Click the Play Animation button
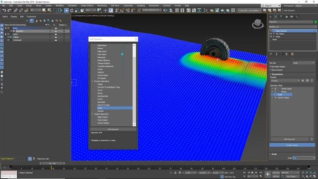 [x=252, y=173]
